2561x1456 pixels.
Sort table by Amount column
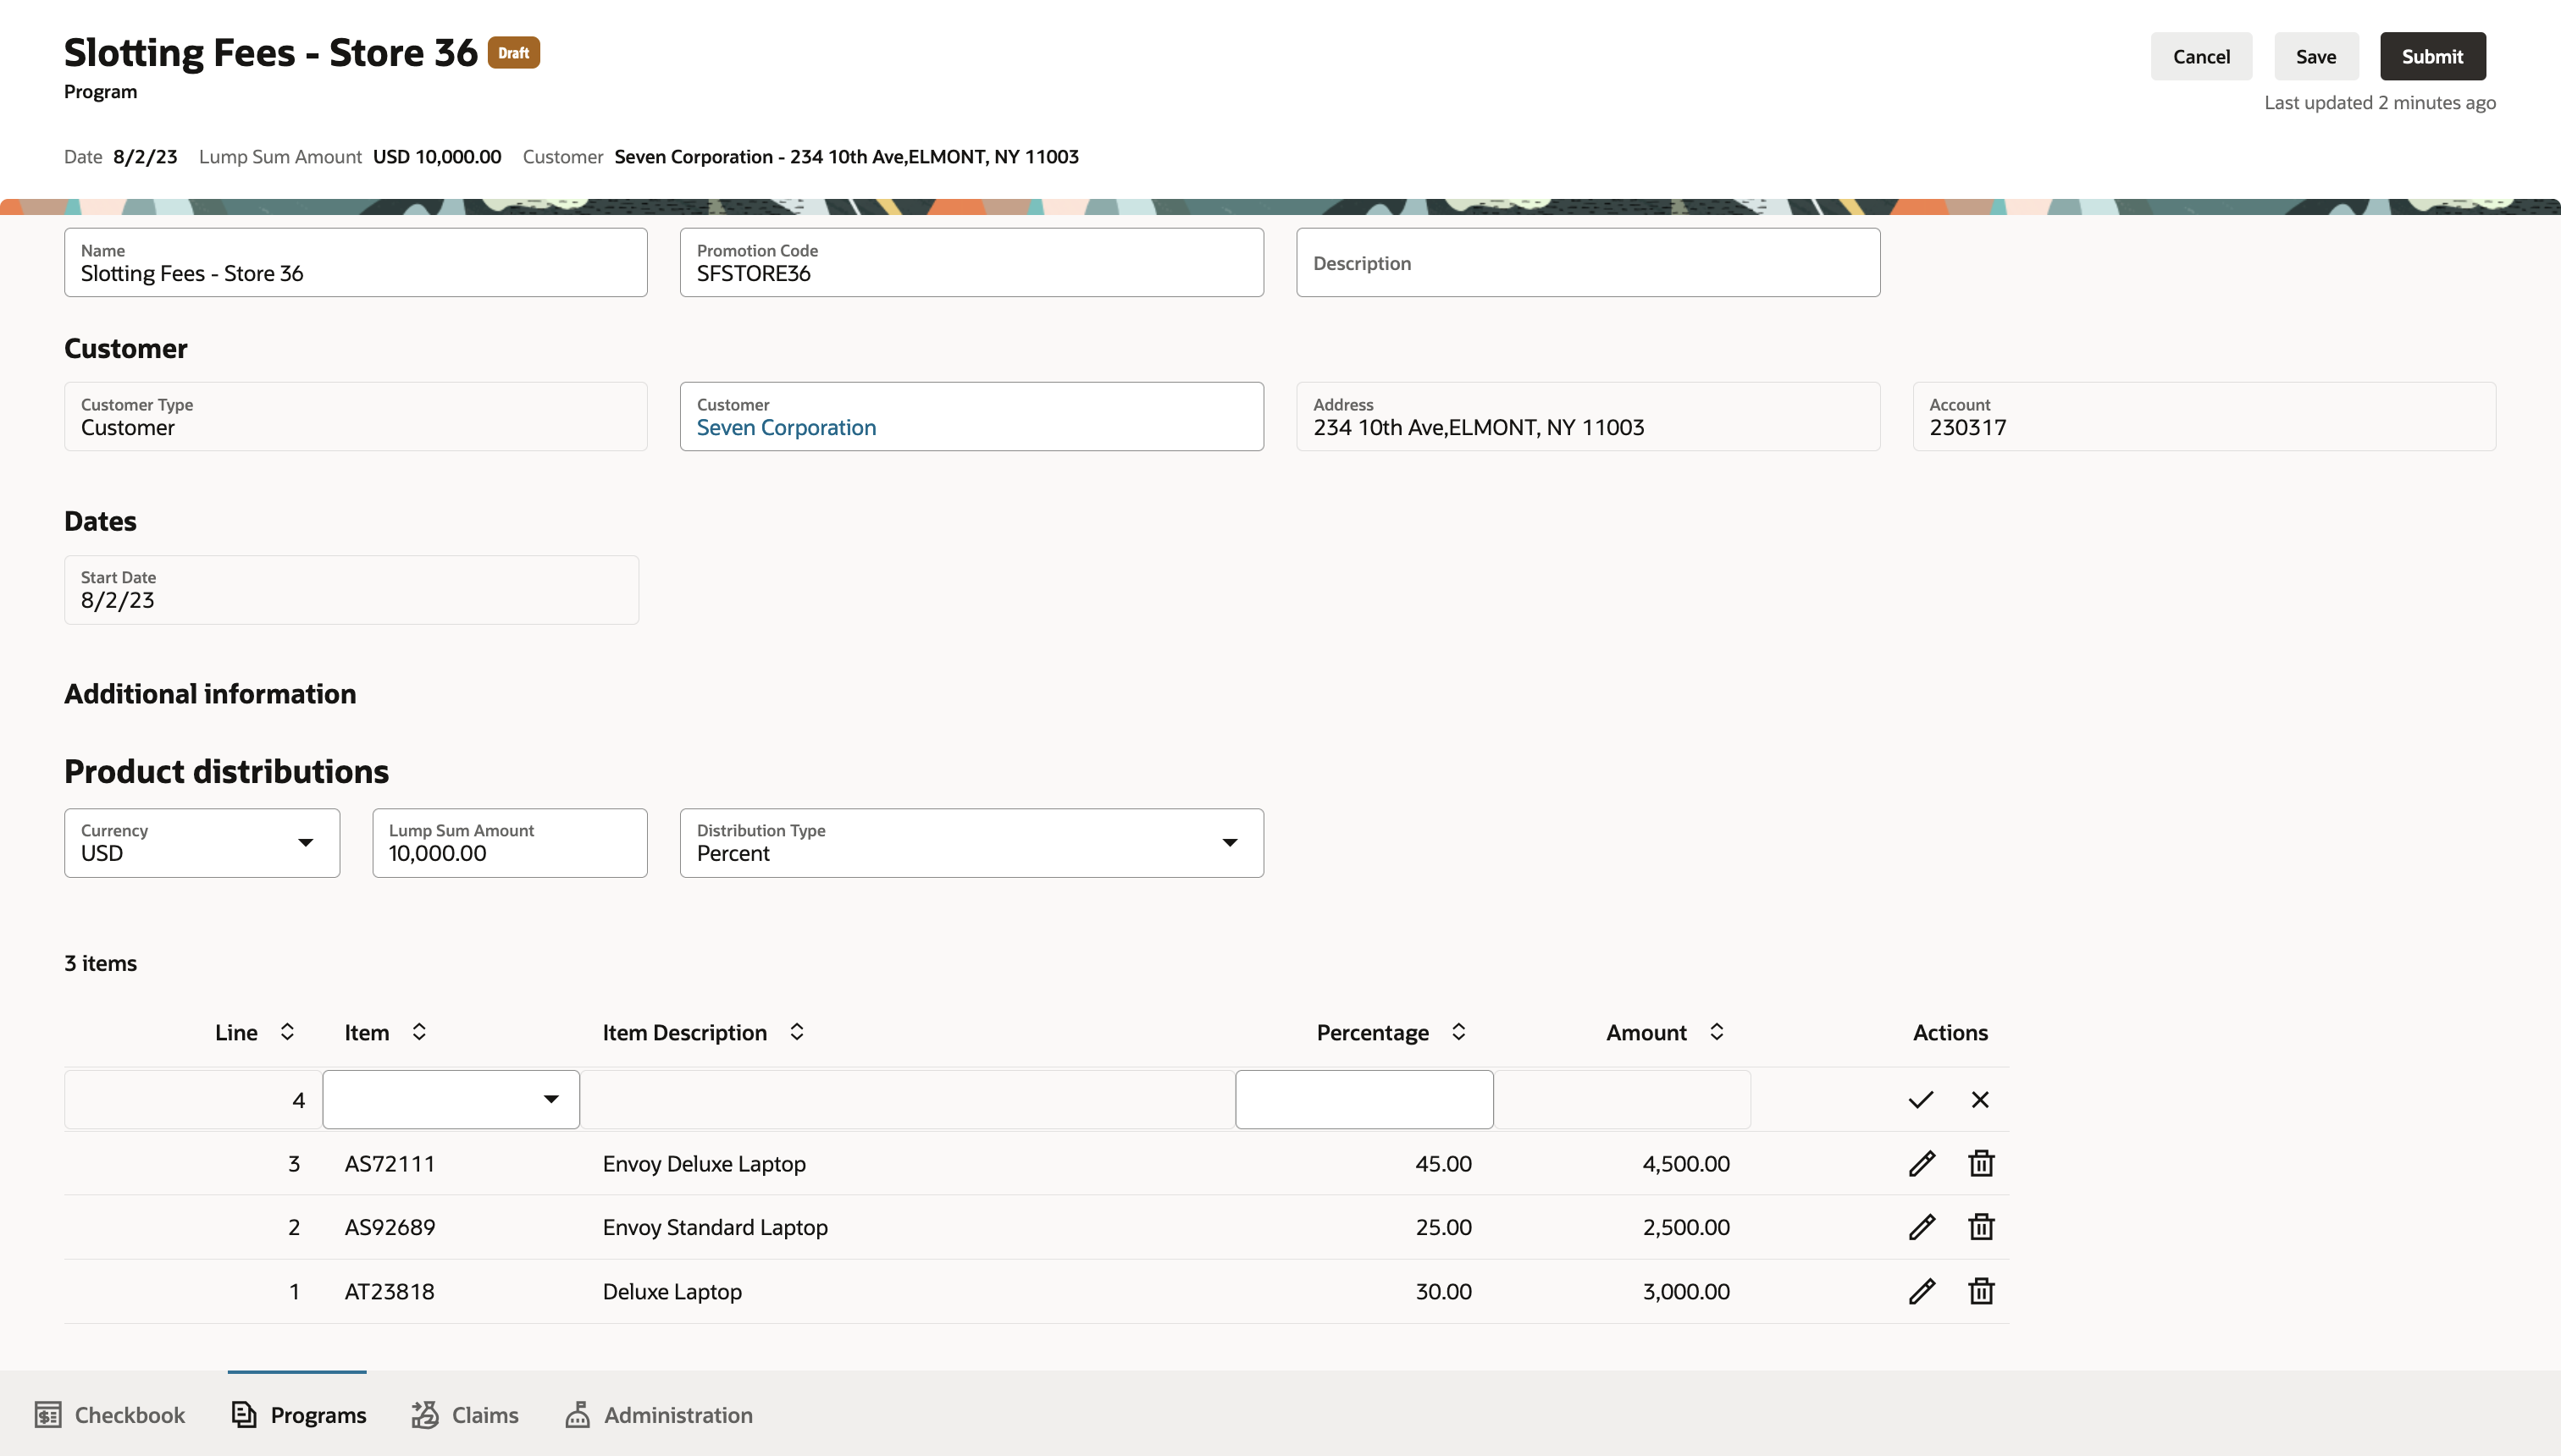[1717, 1032]
